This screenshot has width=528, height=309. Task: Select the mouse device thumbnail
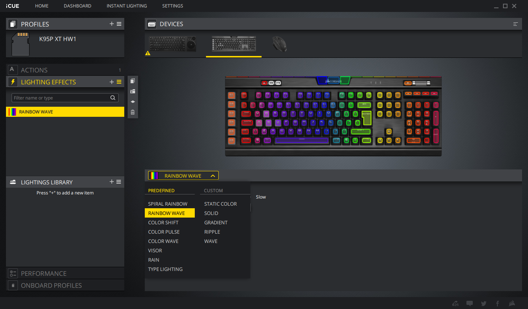[279, 44]
